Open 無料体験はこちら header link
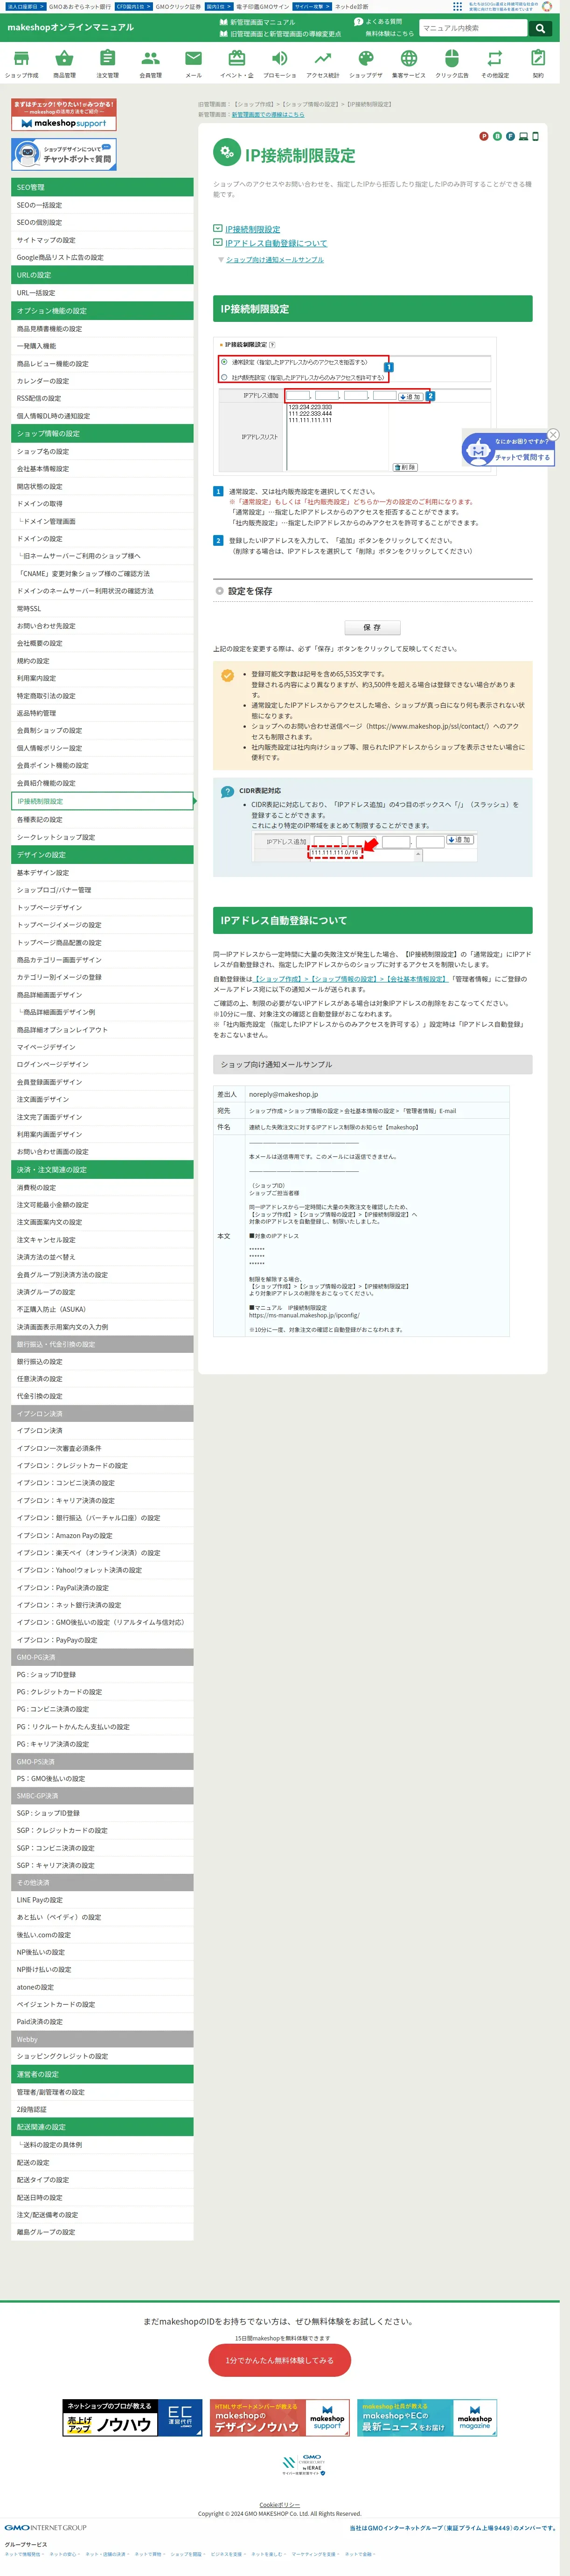The height and width of the screenshot is (2576, 570). [x=389, y=33]
